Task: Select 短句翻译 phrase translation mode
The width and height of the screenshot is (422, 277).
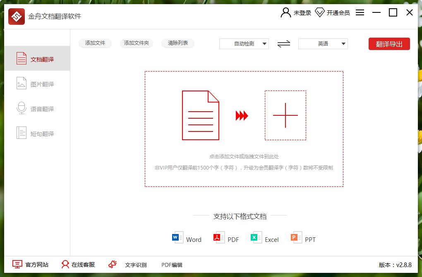Action: 37,133
